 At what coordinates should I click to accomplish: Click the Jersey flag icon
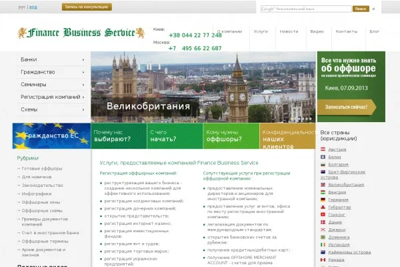click(x=323, y=230)
